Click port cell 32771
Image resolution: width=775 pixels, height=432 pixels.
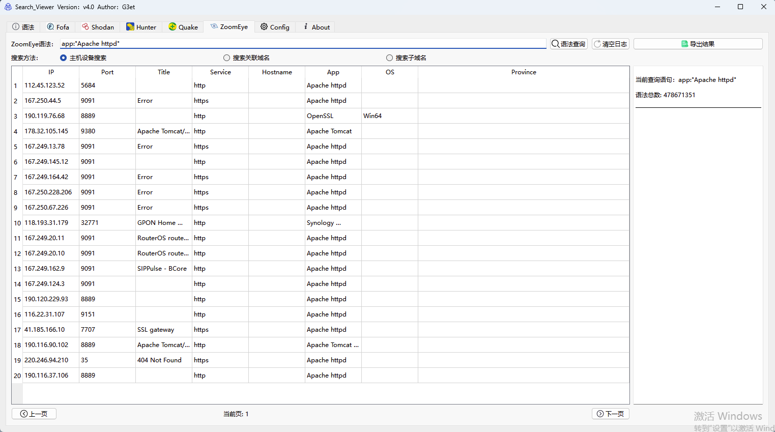click(107, 223)
